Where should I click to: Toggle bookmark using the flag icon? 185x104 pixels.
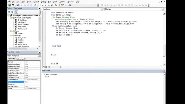[x=136, y=5]
